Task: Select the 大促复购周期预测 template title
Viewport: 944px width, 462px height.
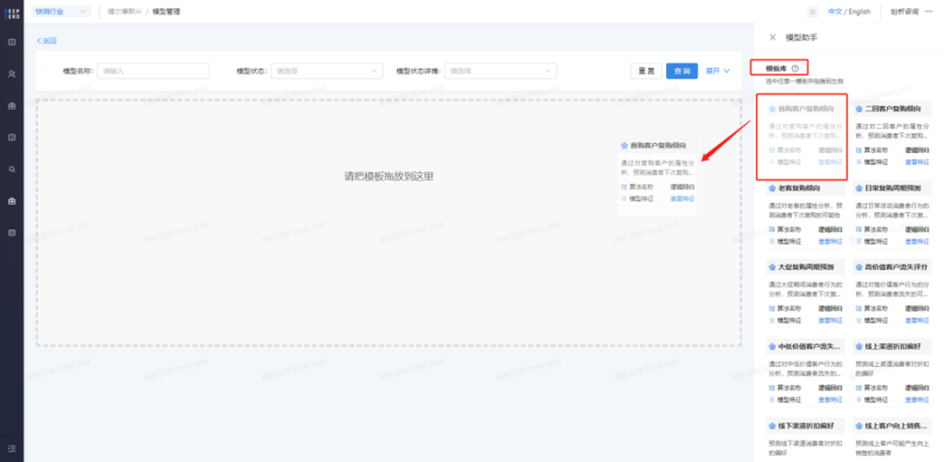Action: pyautogui.click(x=806, y=267)
